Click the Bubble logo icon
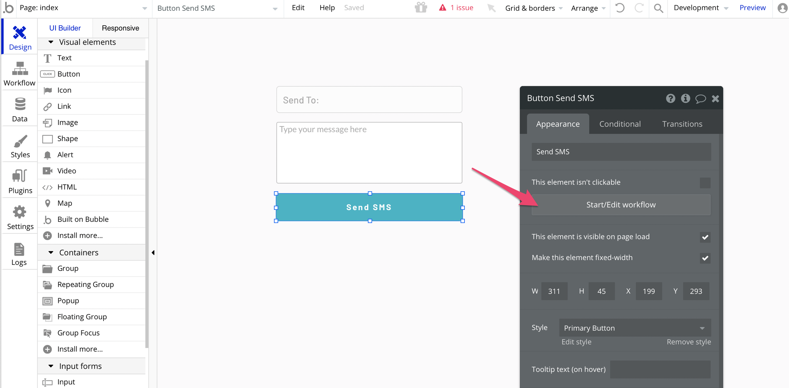The image size is (789, 388). tap(8, 8)
